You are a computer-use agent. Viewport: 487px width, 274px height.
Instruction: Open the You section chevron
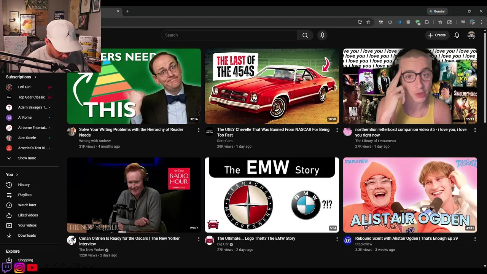pyautogui.click(x=17, y=175)
